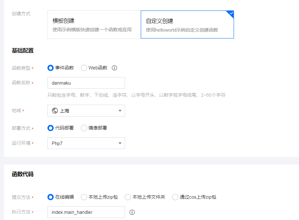Image resolution: width=299 pixels, height=220 pixels.
Task: Click the 函数名称 field containing danmaku
Action: [x=86, y=83]
